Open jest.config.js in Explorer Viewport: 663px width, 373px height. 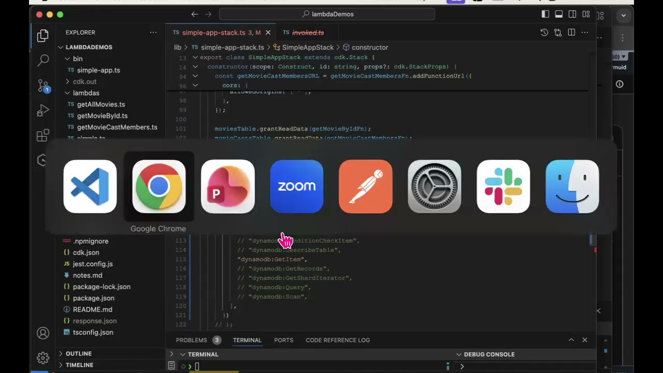click(93, 264)
